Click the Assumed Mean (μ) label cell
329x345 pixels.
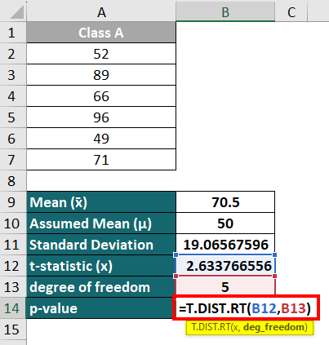(101, 223)
